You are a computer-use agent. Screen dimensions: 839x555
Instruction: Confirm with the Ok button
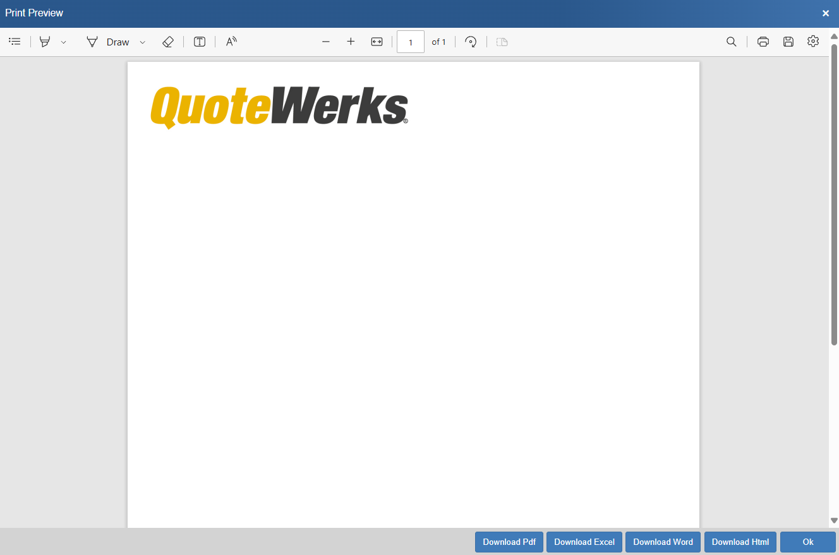808,542
